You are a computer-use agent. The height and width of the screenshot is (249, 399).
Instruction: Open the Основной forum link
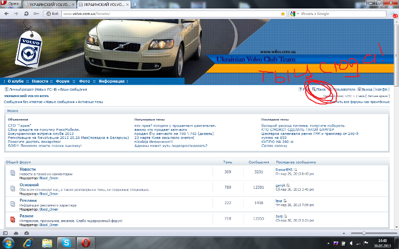click(x=28, y=185)
